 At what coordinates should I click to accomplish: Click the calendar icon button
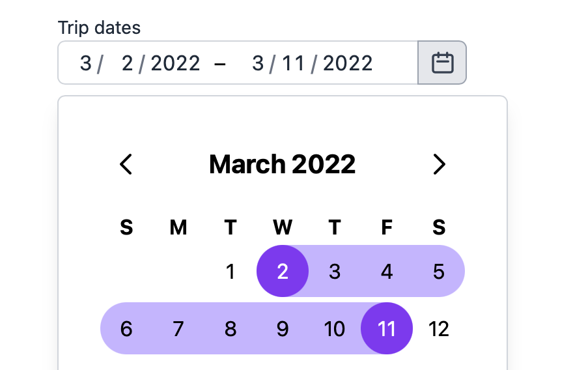point(443,63)
